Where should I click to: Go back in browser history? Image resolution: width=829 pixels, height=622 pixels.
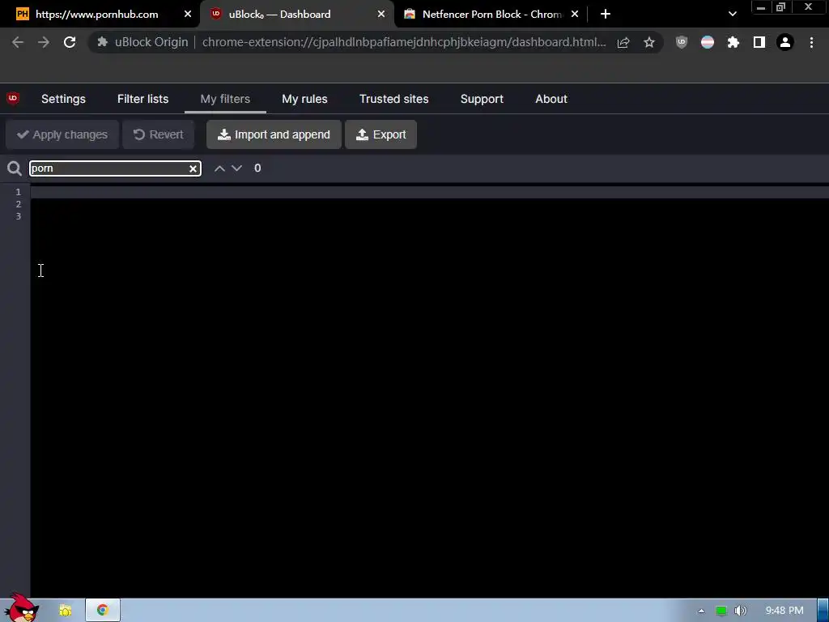(x=18, y=42)
